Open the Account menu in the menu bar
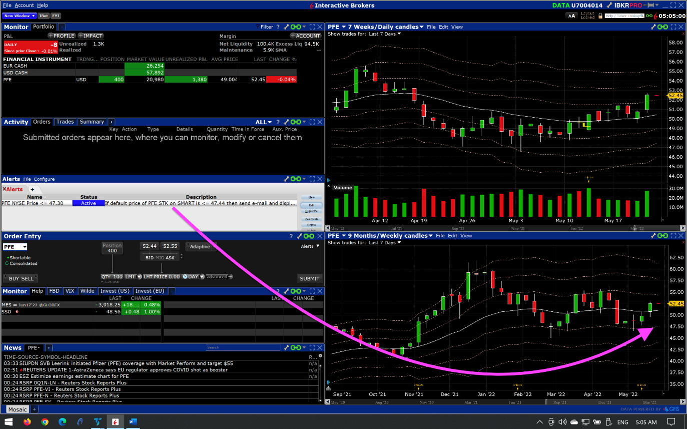 click(x=24, y=5)
